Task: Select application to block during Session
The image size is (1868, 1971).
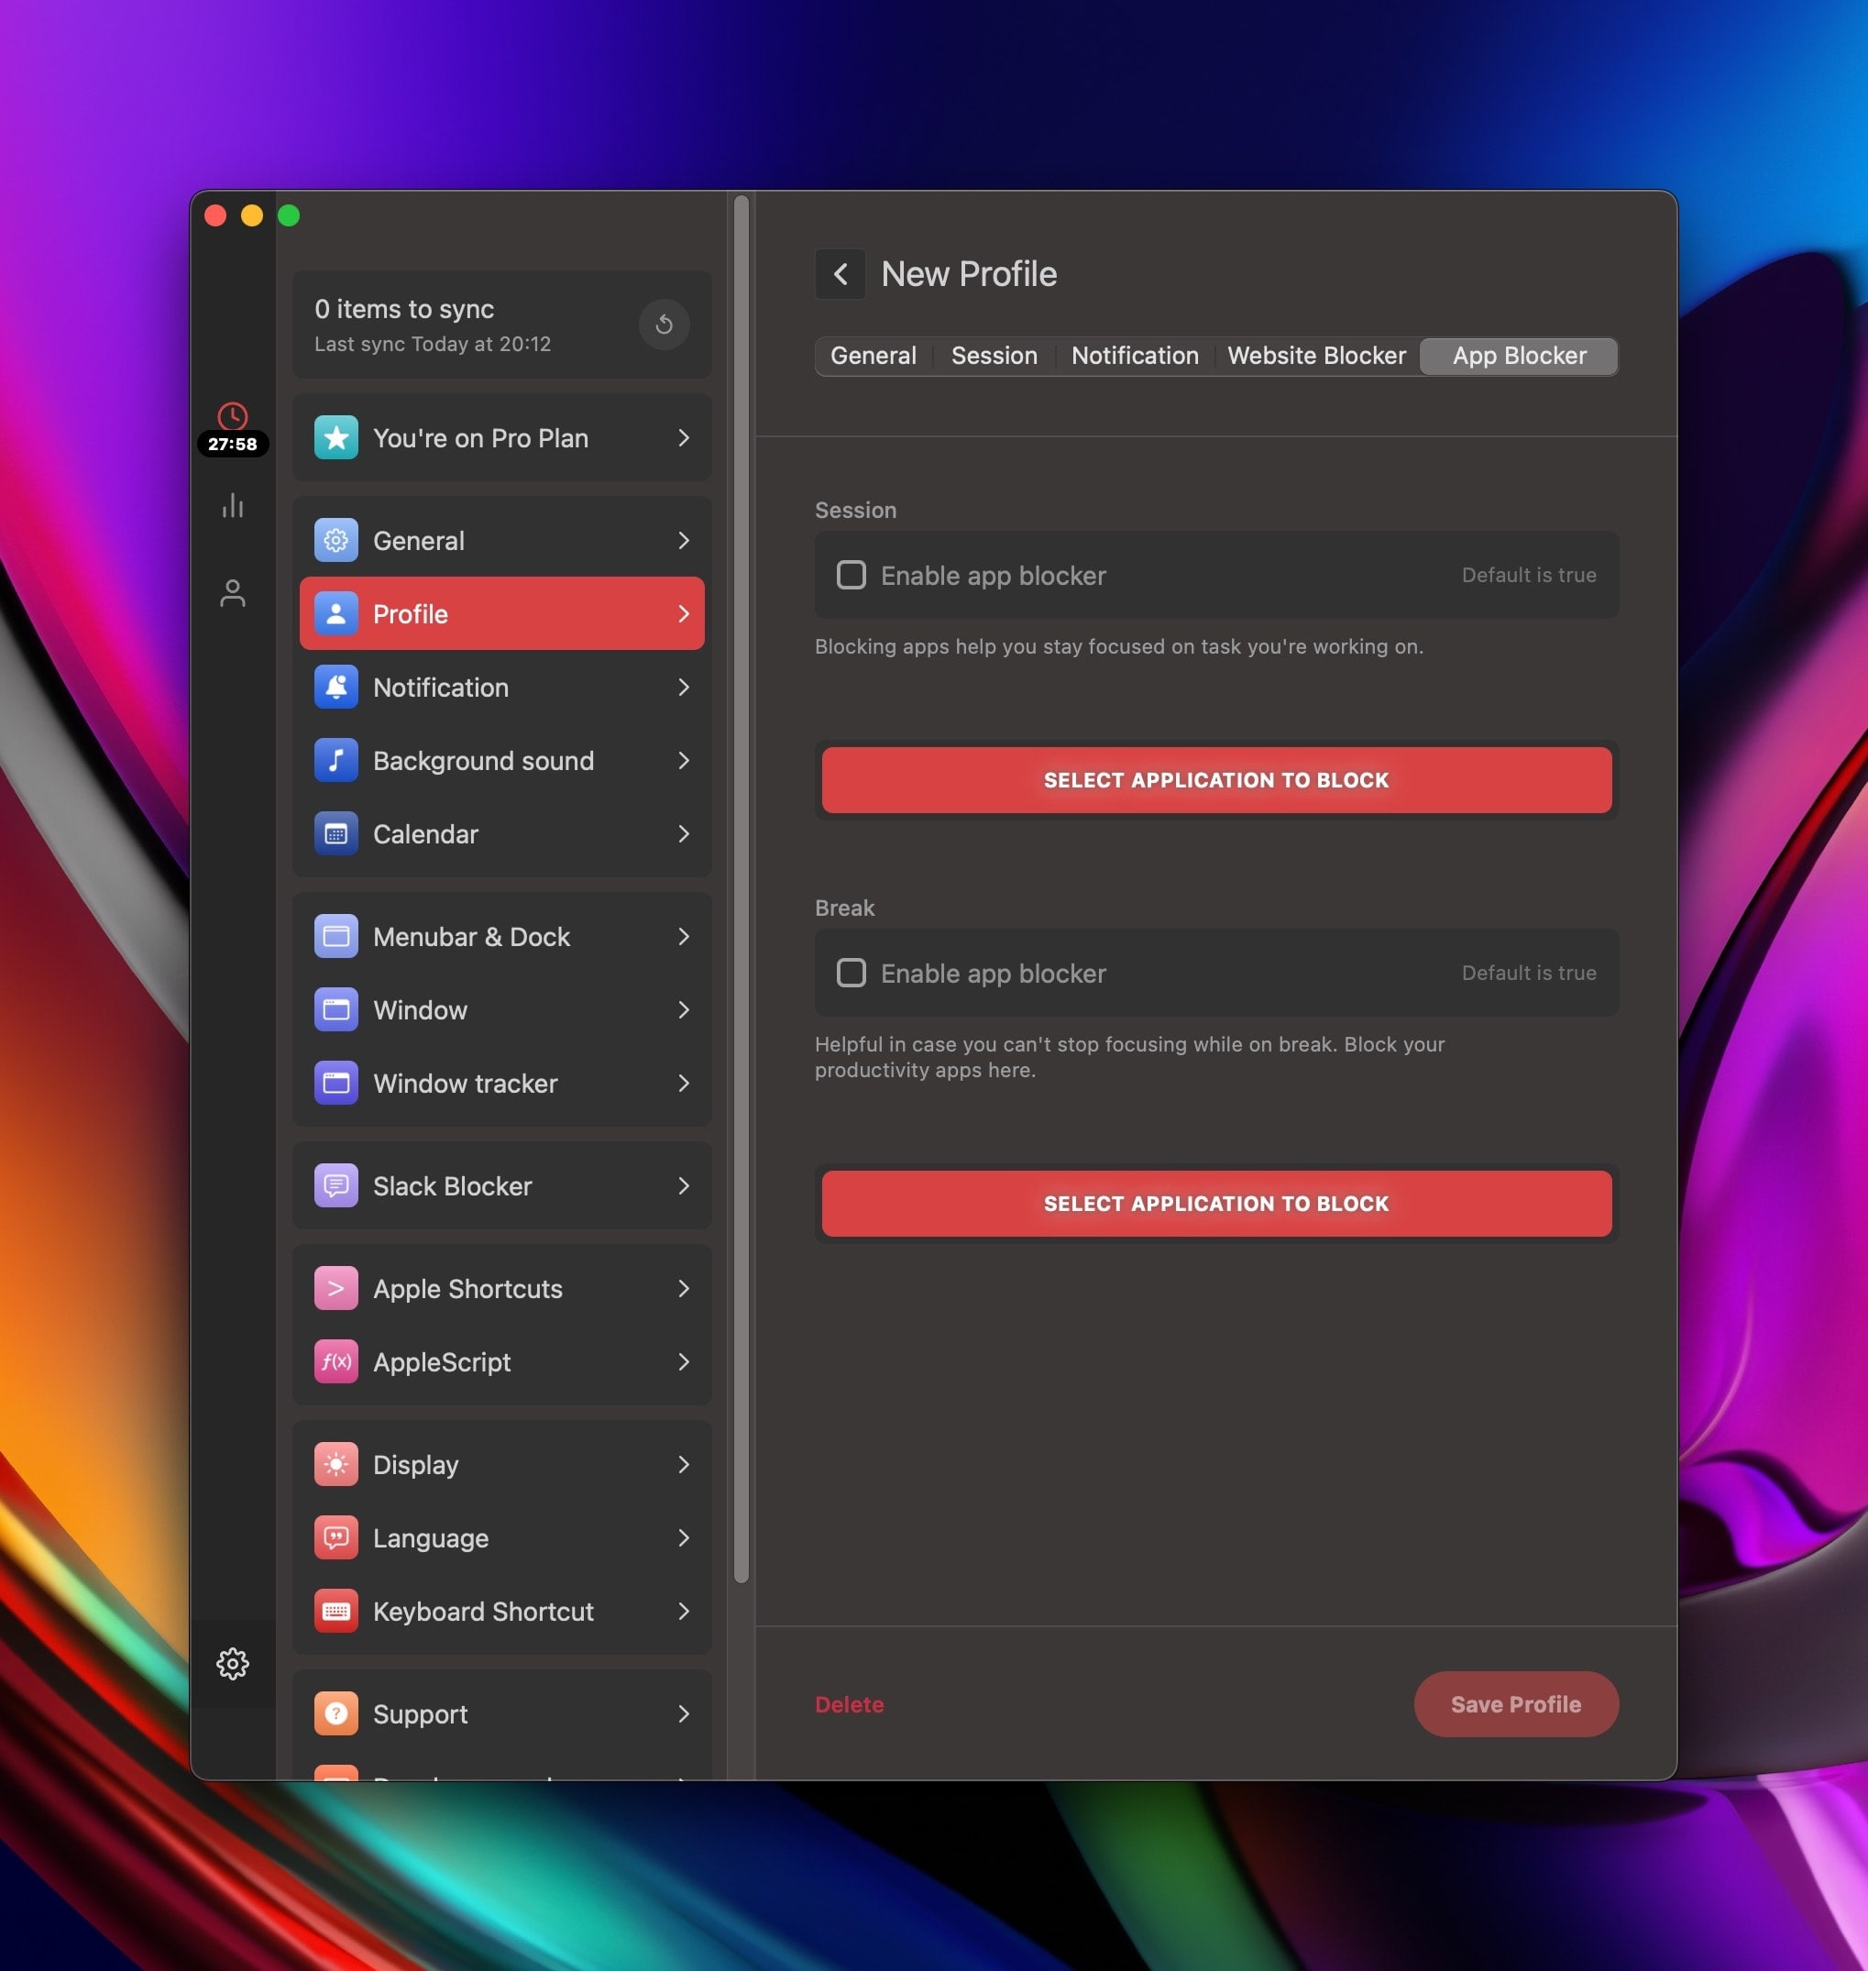Action: pyautogui.click(x=1218, y=779)
